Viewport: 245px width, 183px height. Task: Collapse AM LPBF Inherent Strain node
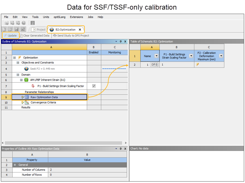pyautogui.click(x=21, y=80)
